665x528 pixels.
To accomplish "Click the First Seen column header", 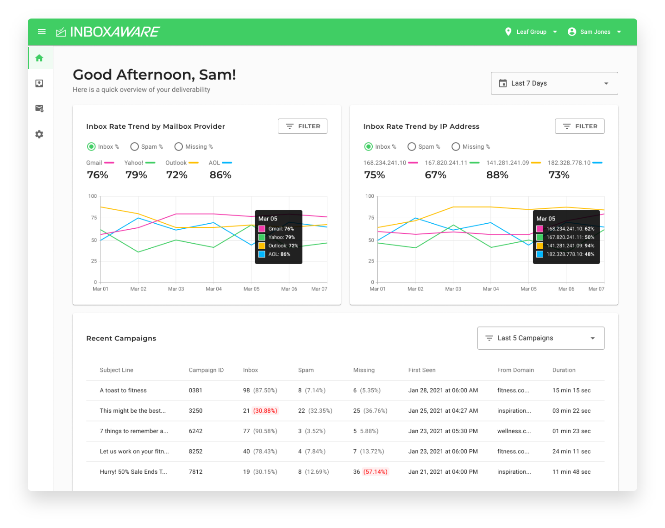I will 421,370.
